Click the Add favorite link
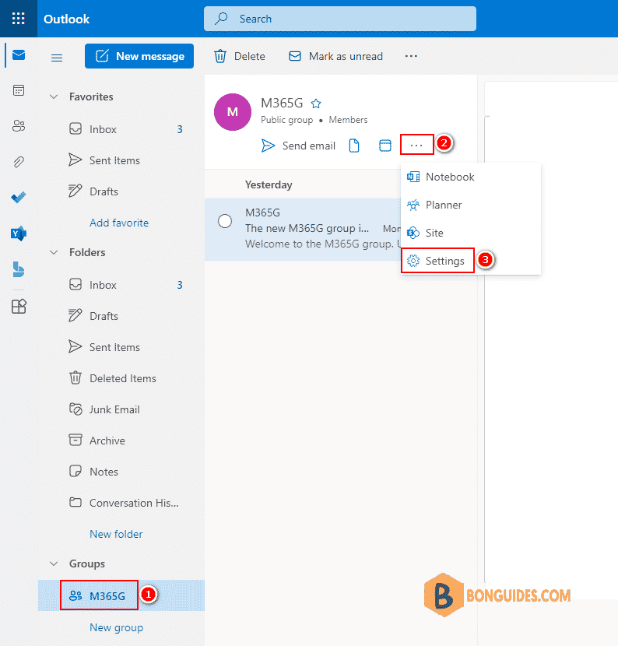This screenshot has width=618, height=646. coord(119,223)
